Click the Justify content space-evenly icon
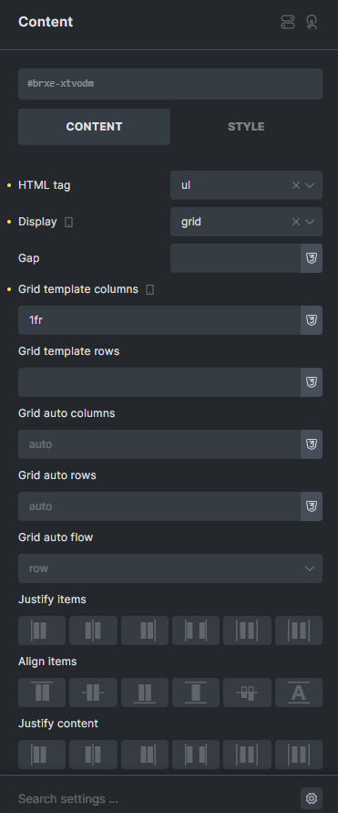Viewport: 338px width, 813px height. [x=299, y=755]
